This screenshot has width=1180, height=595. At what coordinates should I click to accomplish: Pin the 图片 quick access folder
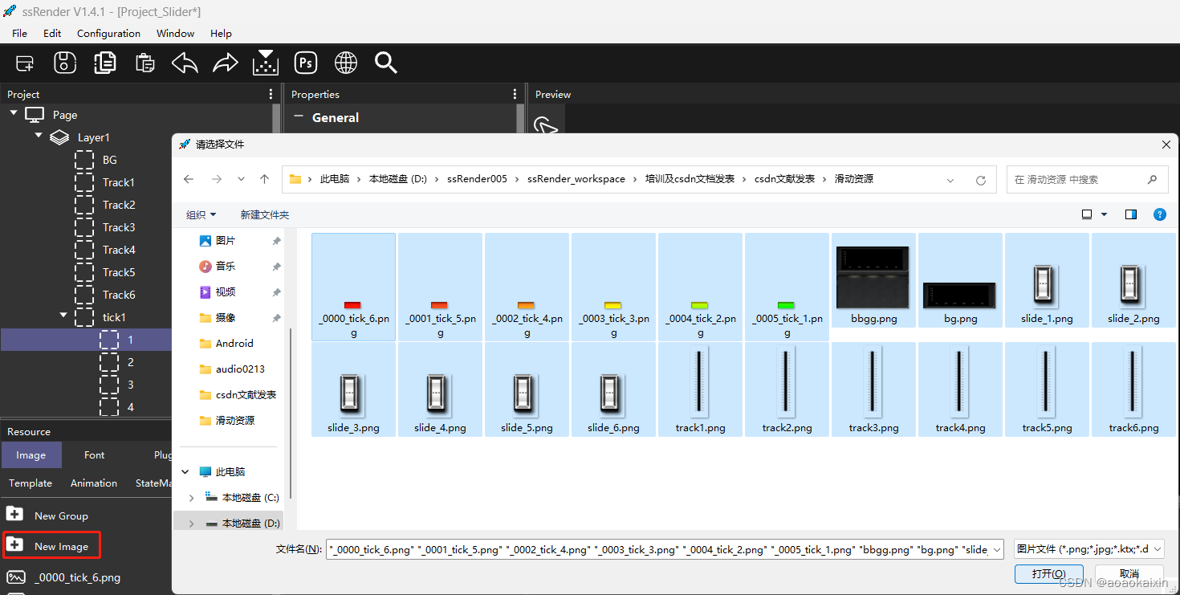tap(276, 239)
